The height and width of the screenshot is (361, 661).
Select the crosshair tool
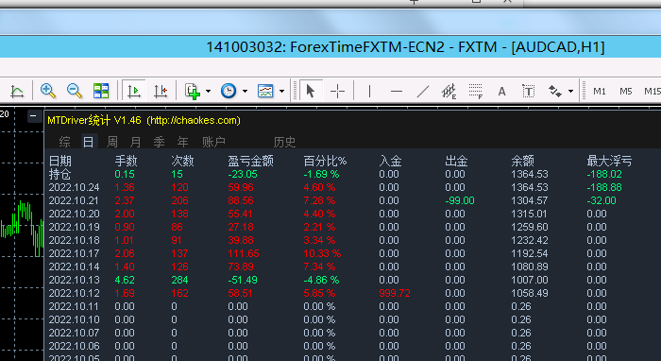coord(337,91)
